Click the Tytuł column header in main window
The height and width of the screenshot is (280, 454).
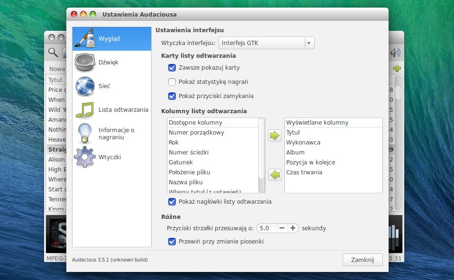[x=56, y=80]
